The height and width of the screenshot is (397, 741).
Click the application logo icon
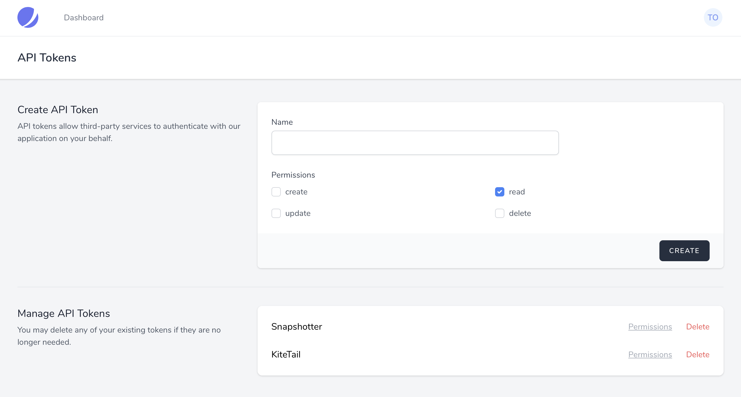28,18
